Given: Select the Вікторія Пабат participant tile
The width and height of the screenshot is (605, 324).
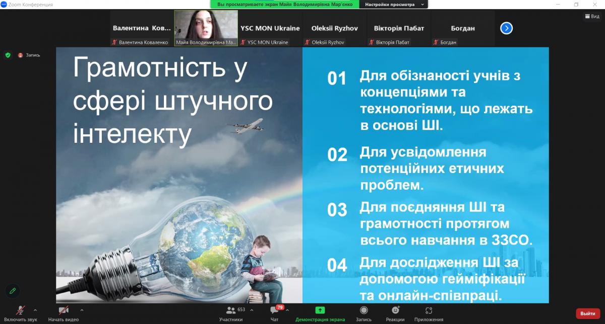Looking at the screenshot, I should click(399, 28).
